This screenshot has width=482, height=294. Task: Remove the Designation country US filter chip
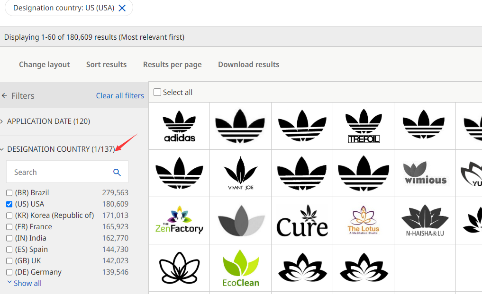(x=122, y=8)
